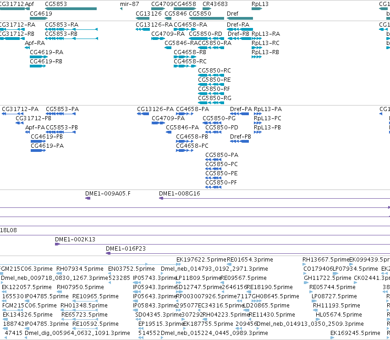Select the mir-87 gene label
The image size is (390, 340).
click(130, 4)
